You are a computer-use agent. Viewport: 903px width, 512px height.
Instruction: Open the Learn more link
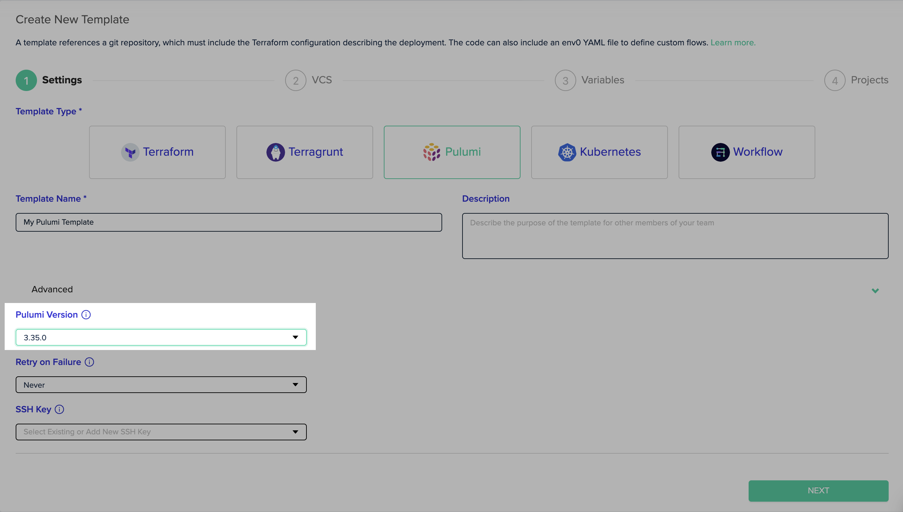click(x=733, y=43)
